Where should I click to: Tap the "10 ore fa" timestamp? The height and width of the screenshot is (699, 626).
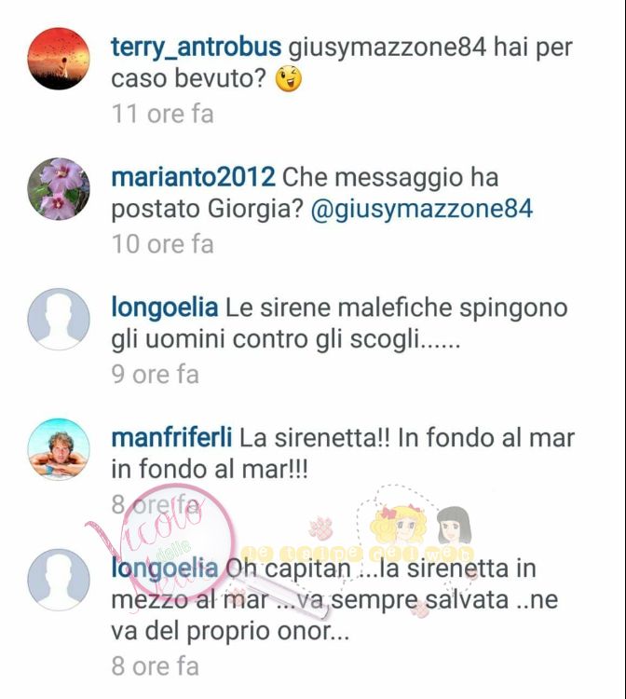point(163,244)
